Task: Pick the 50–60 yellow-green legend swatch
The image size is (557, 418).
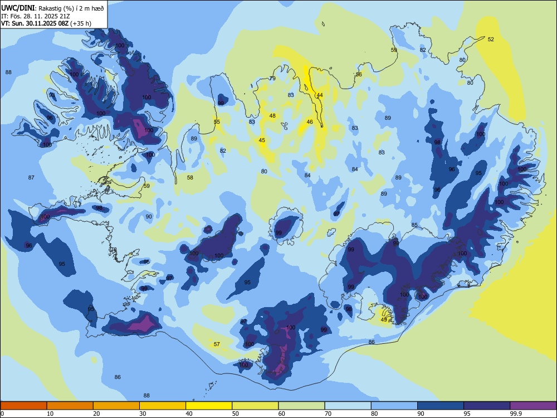Action: point(255,406)
